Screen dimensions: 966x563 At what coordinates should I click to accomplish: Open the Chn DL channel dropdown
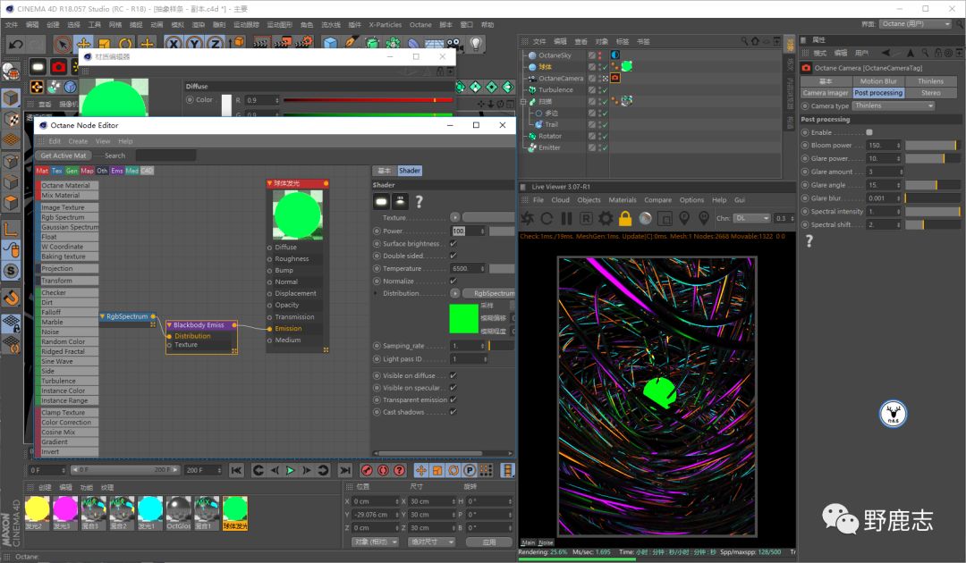coord(752,218)
